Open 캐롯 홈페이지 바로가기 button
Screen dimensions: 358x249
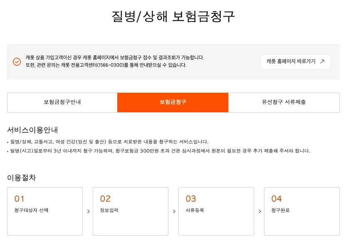coord(296,62)
